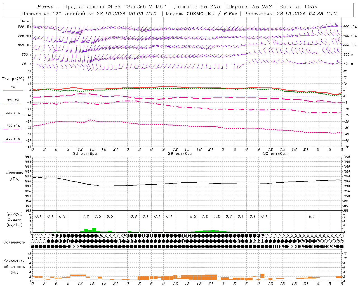The width and height of the screenshot is (358, 286).
Task: Click the "29 октября" date label
Action: coord(180,154)
